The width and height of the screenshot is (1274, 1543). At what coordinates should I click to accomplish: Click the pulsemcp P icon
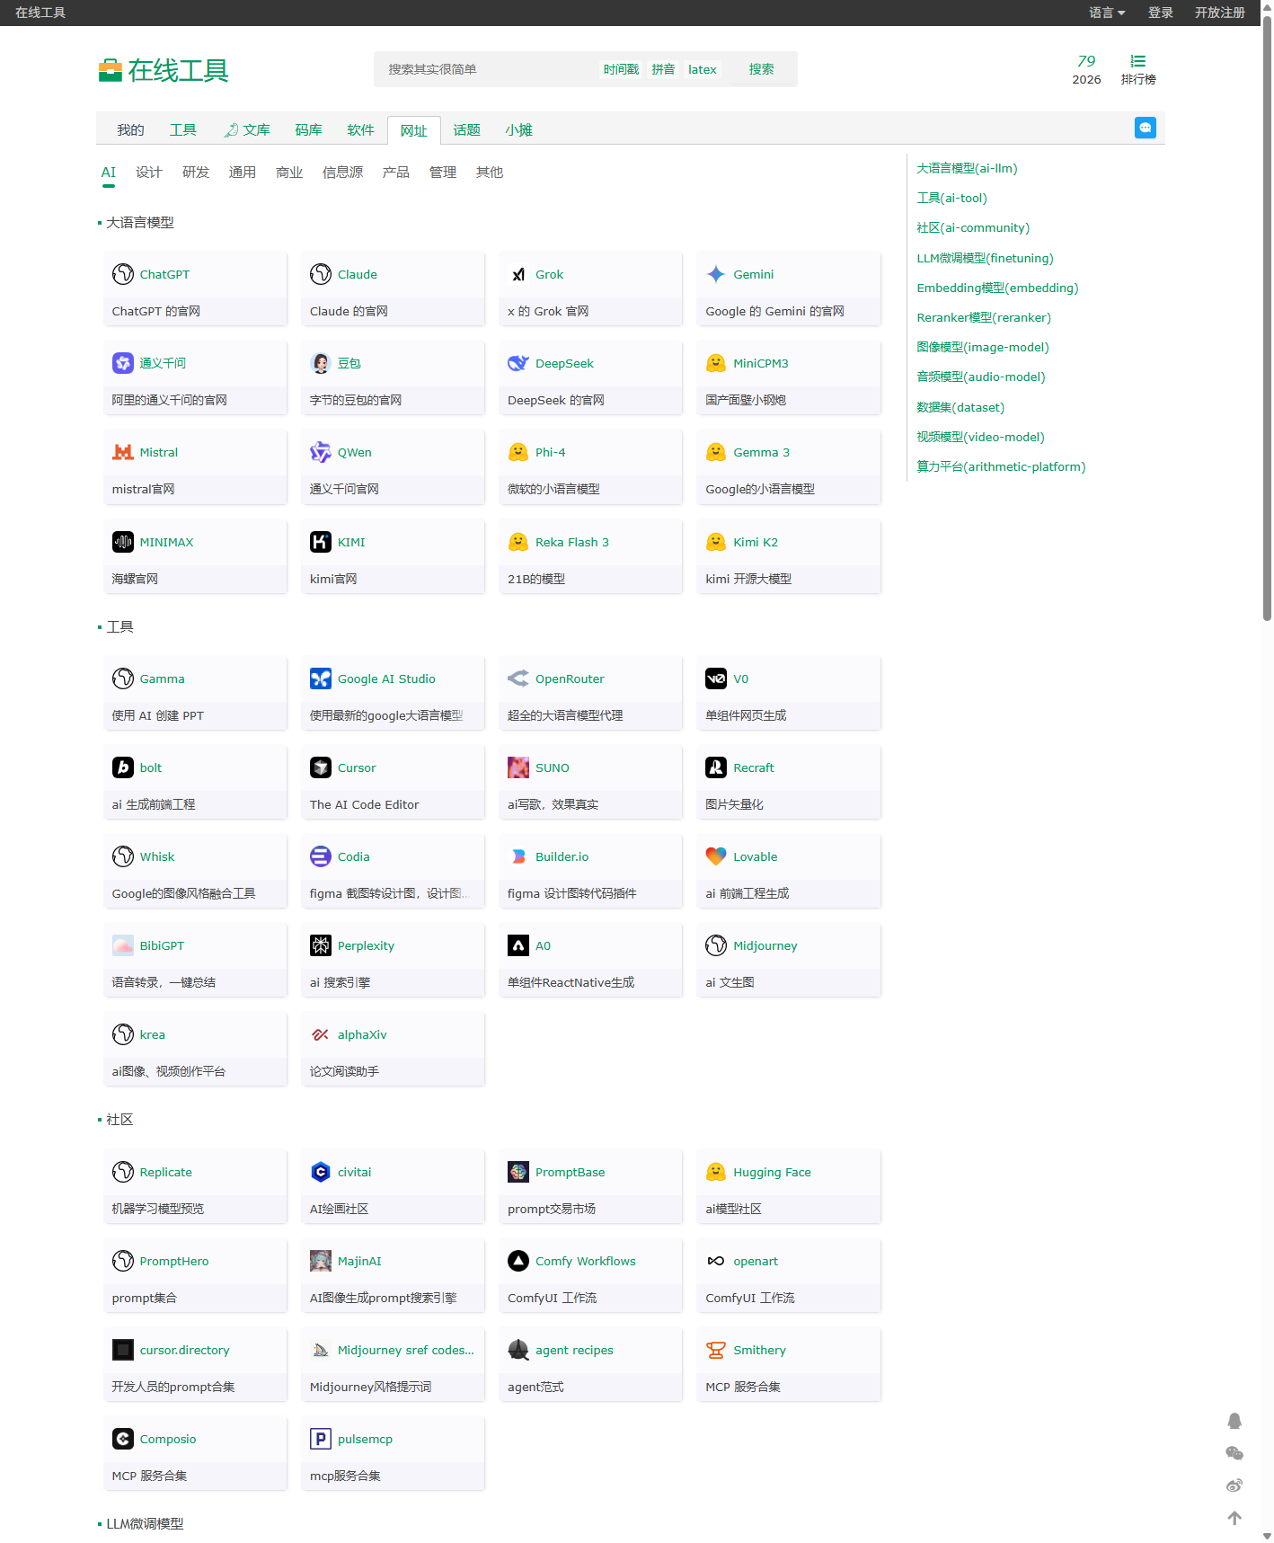(x=321, y=1439)
